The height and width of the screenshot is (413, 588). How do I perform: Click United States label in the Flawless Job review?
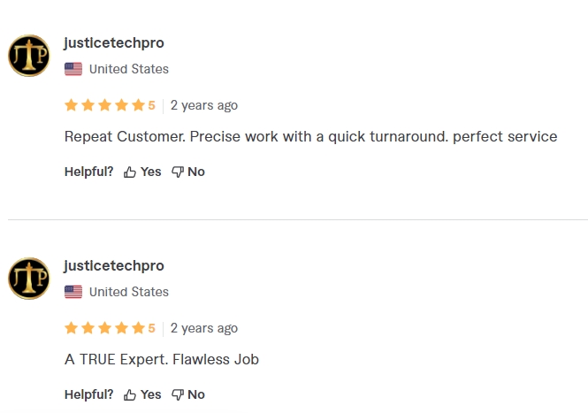(129, 292)
